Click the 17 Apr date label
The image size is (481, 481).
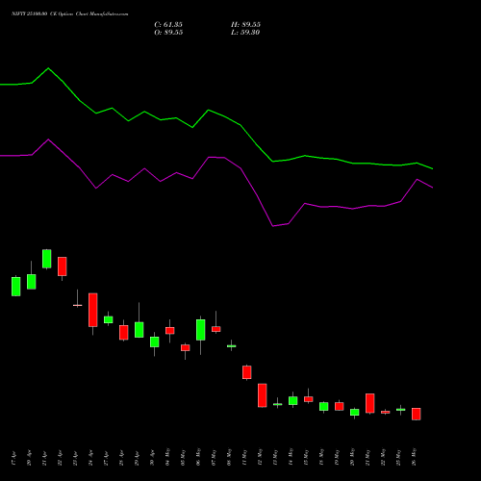[13, 458]
